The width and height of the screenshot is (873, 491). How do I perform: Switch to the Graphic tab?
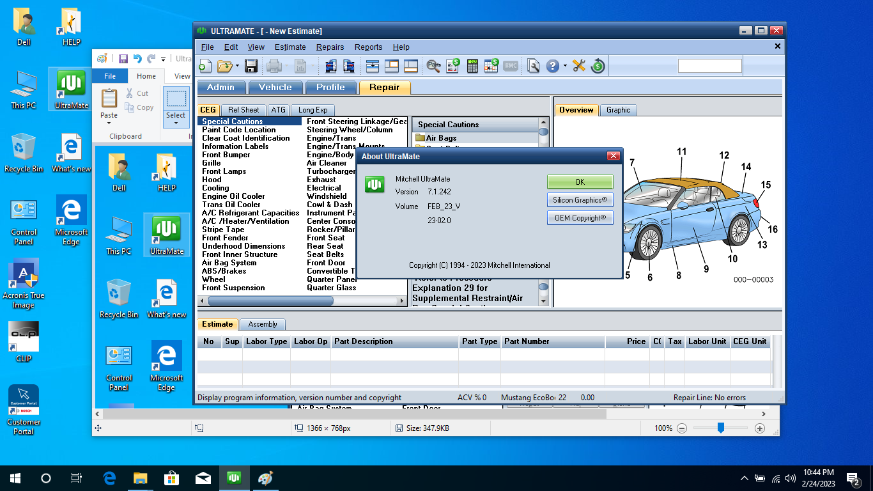(618, 110)
